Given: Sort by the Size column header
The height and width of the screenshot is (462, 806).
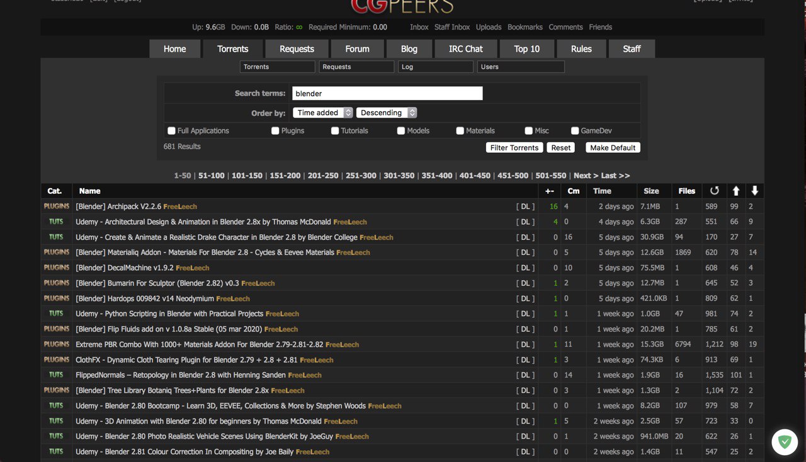Looking at the screenshot, I should pyautogui.click(x=651, y=191).
